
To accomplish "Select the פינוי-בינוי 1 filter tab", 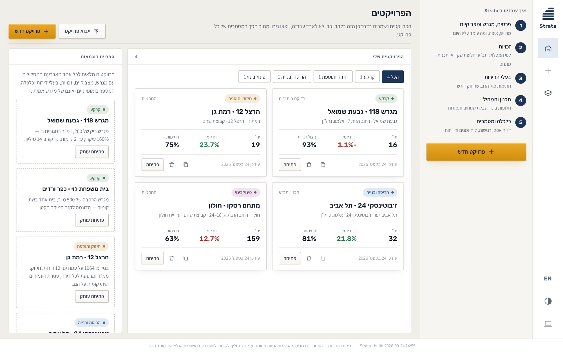I will pos(254,77).
